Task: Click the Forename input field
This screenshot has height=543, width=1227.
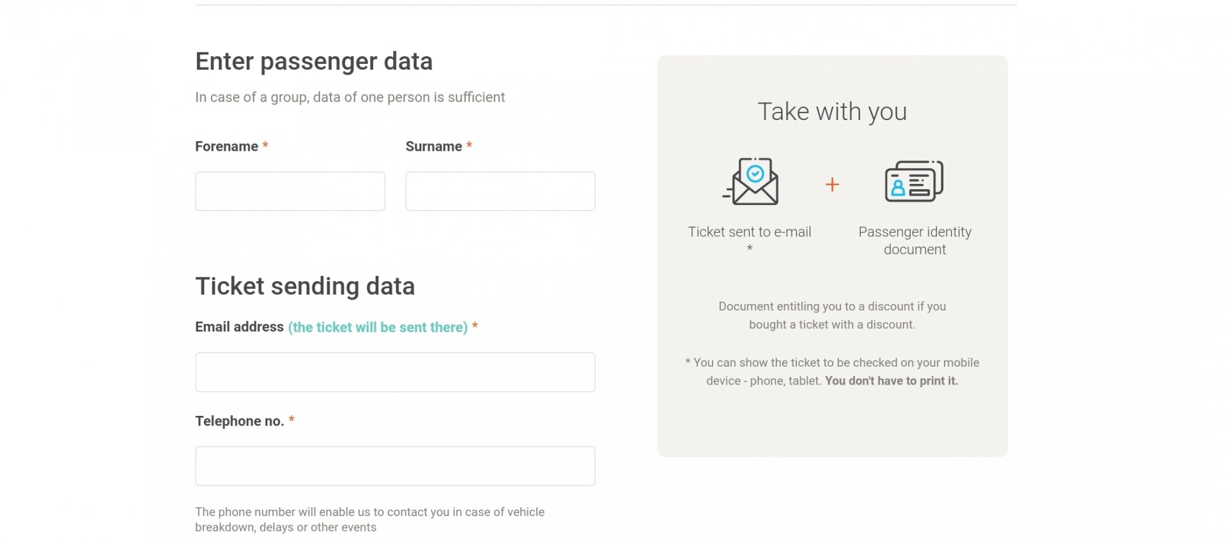Action: tap(290, 191)
